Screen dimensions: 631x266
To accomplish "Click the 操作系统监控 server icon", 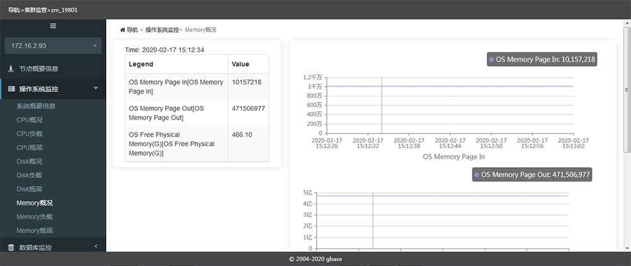I will pyautogui.click(x=11, y=89).
